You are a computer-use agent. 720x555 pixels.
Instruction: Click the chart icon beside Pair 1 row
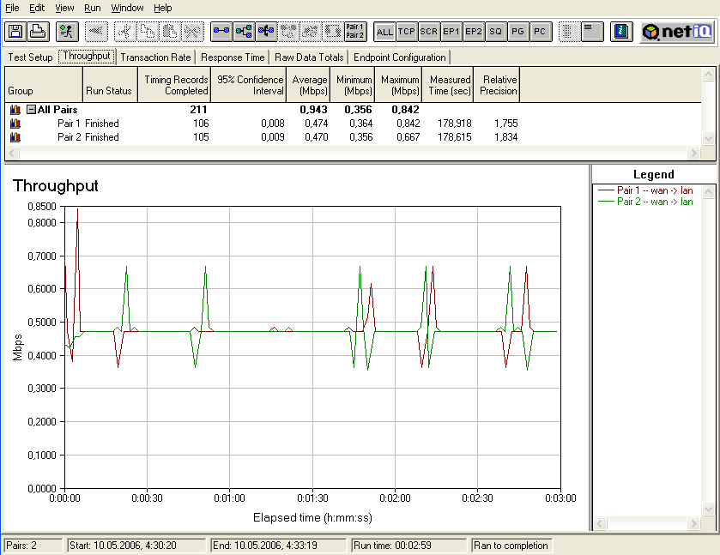pyautogui.click(x=15, y=124)
